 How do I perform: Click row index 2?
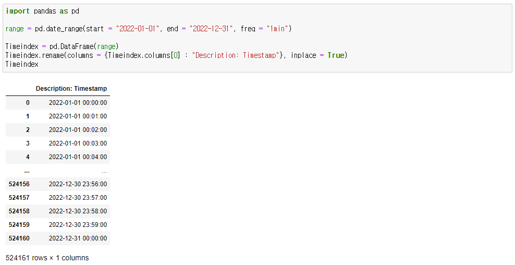pyautogui.click(x=28, y=130)
